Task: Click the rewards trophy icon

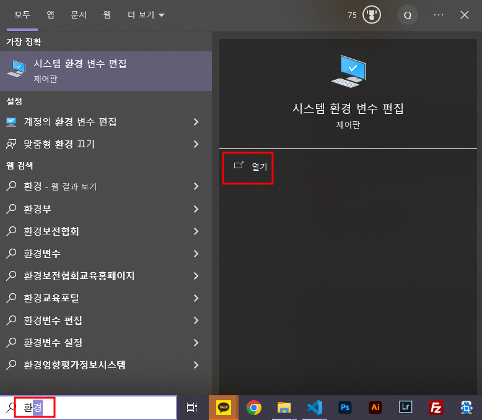Action: pyautogui.click(x=371, y=15)
